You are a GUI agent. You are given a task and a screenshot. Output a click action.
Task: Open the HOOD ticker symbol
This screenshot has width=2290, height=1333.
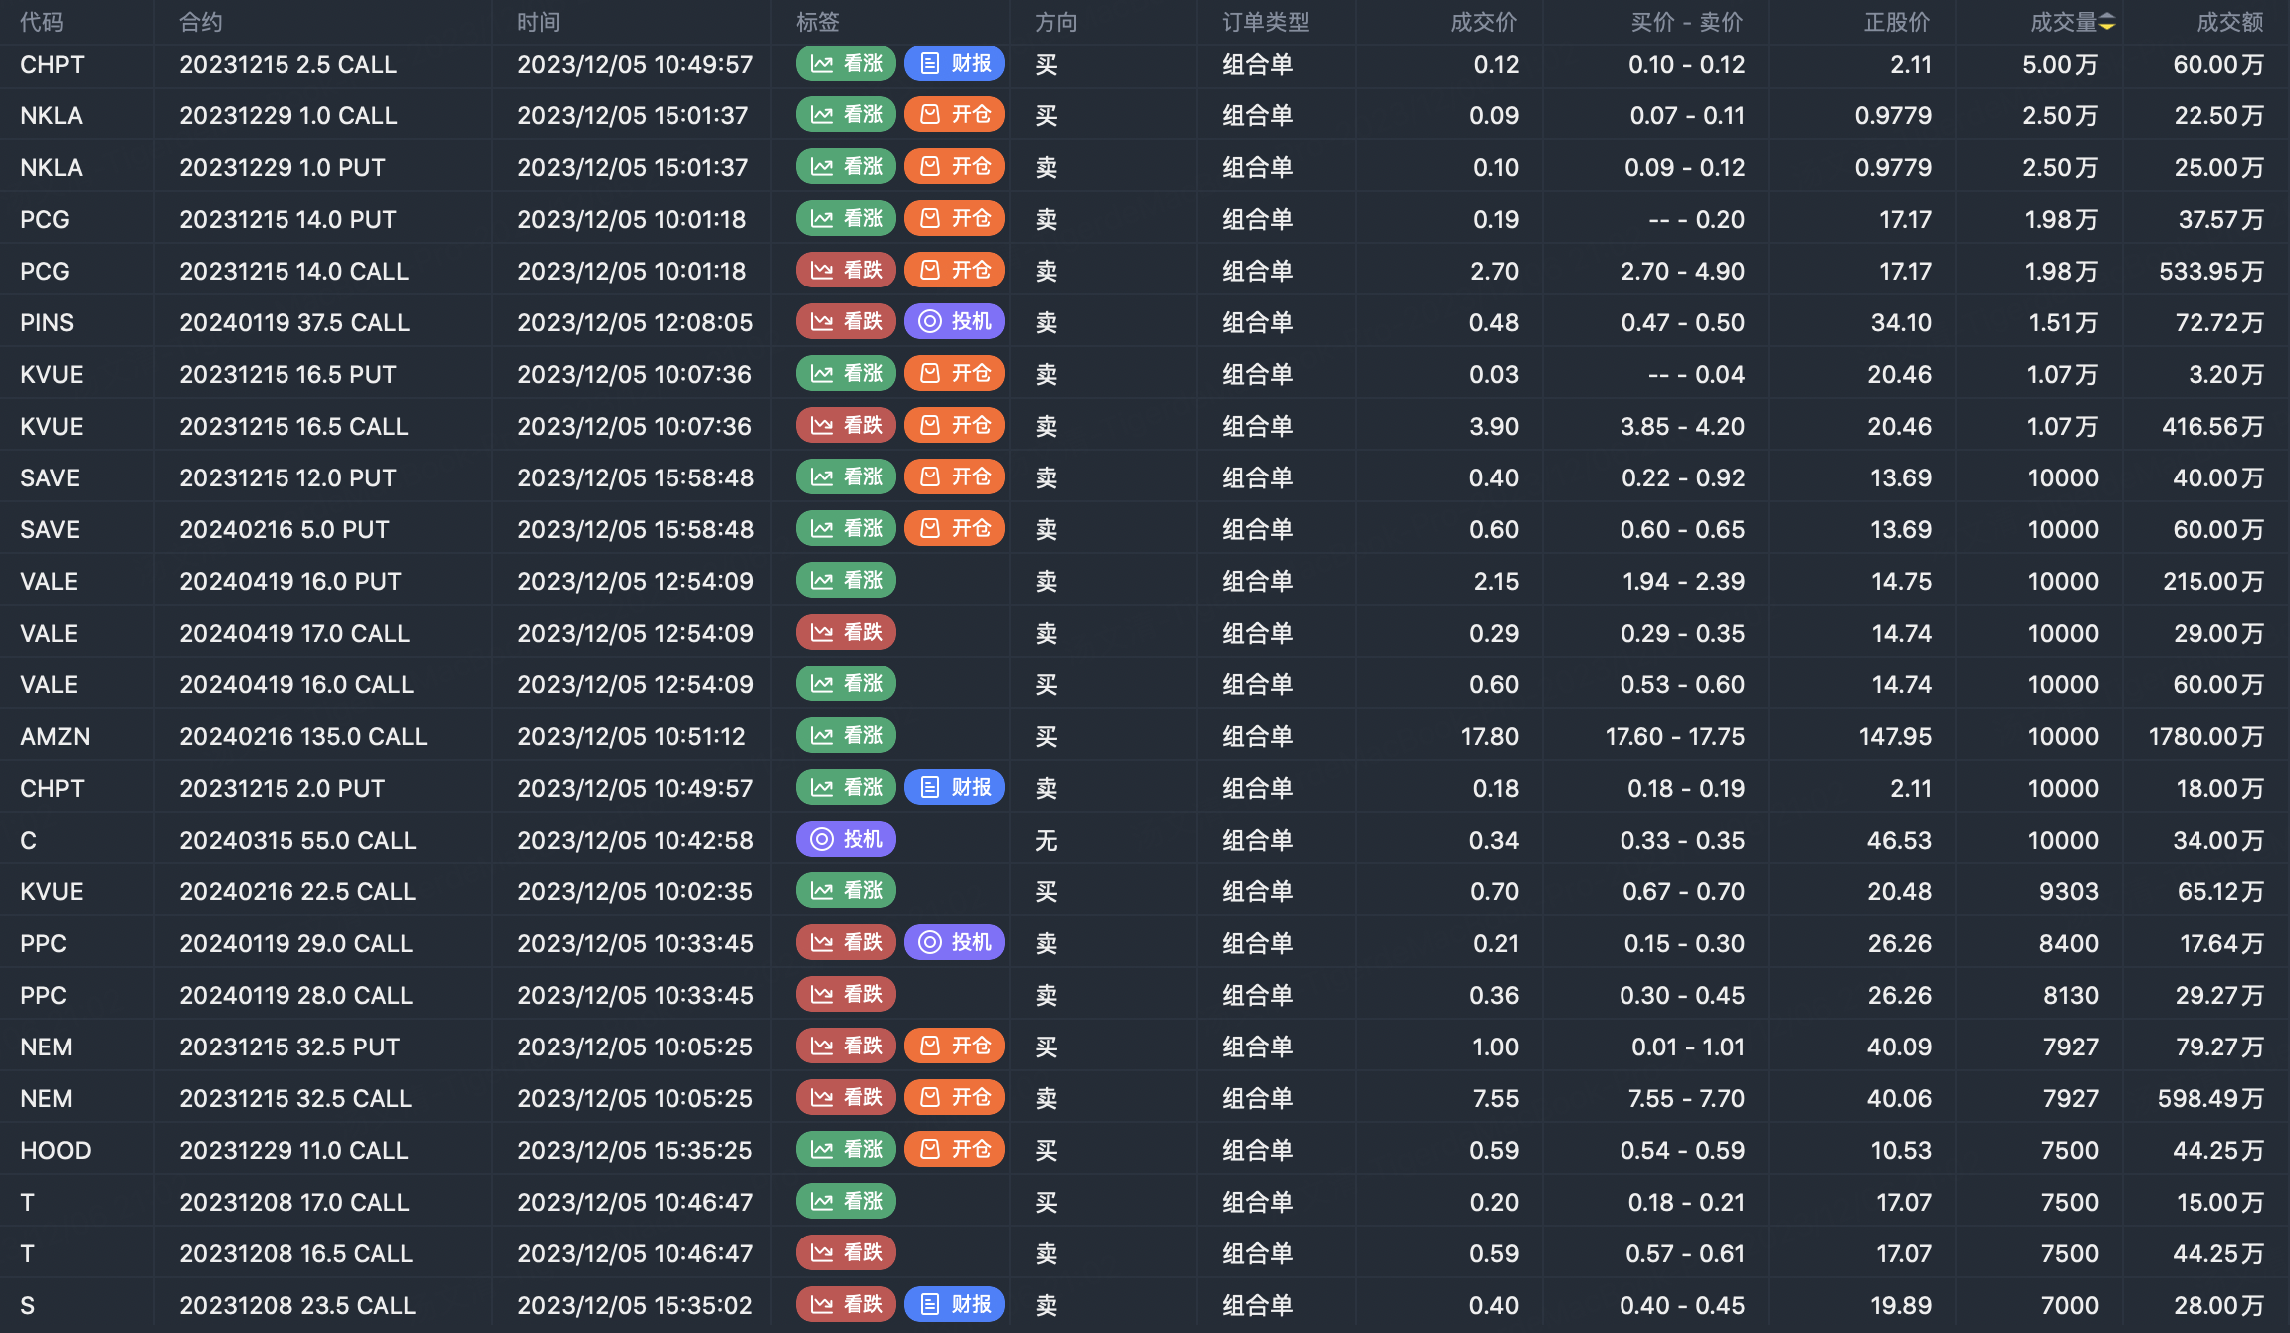pyautogui.click(x=55, y=1150)
